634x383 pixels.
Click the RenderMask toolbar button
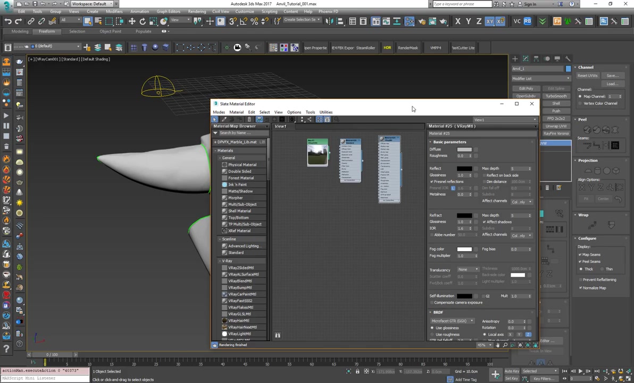[407, 47]
